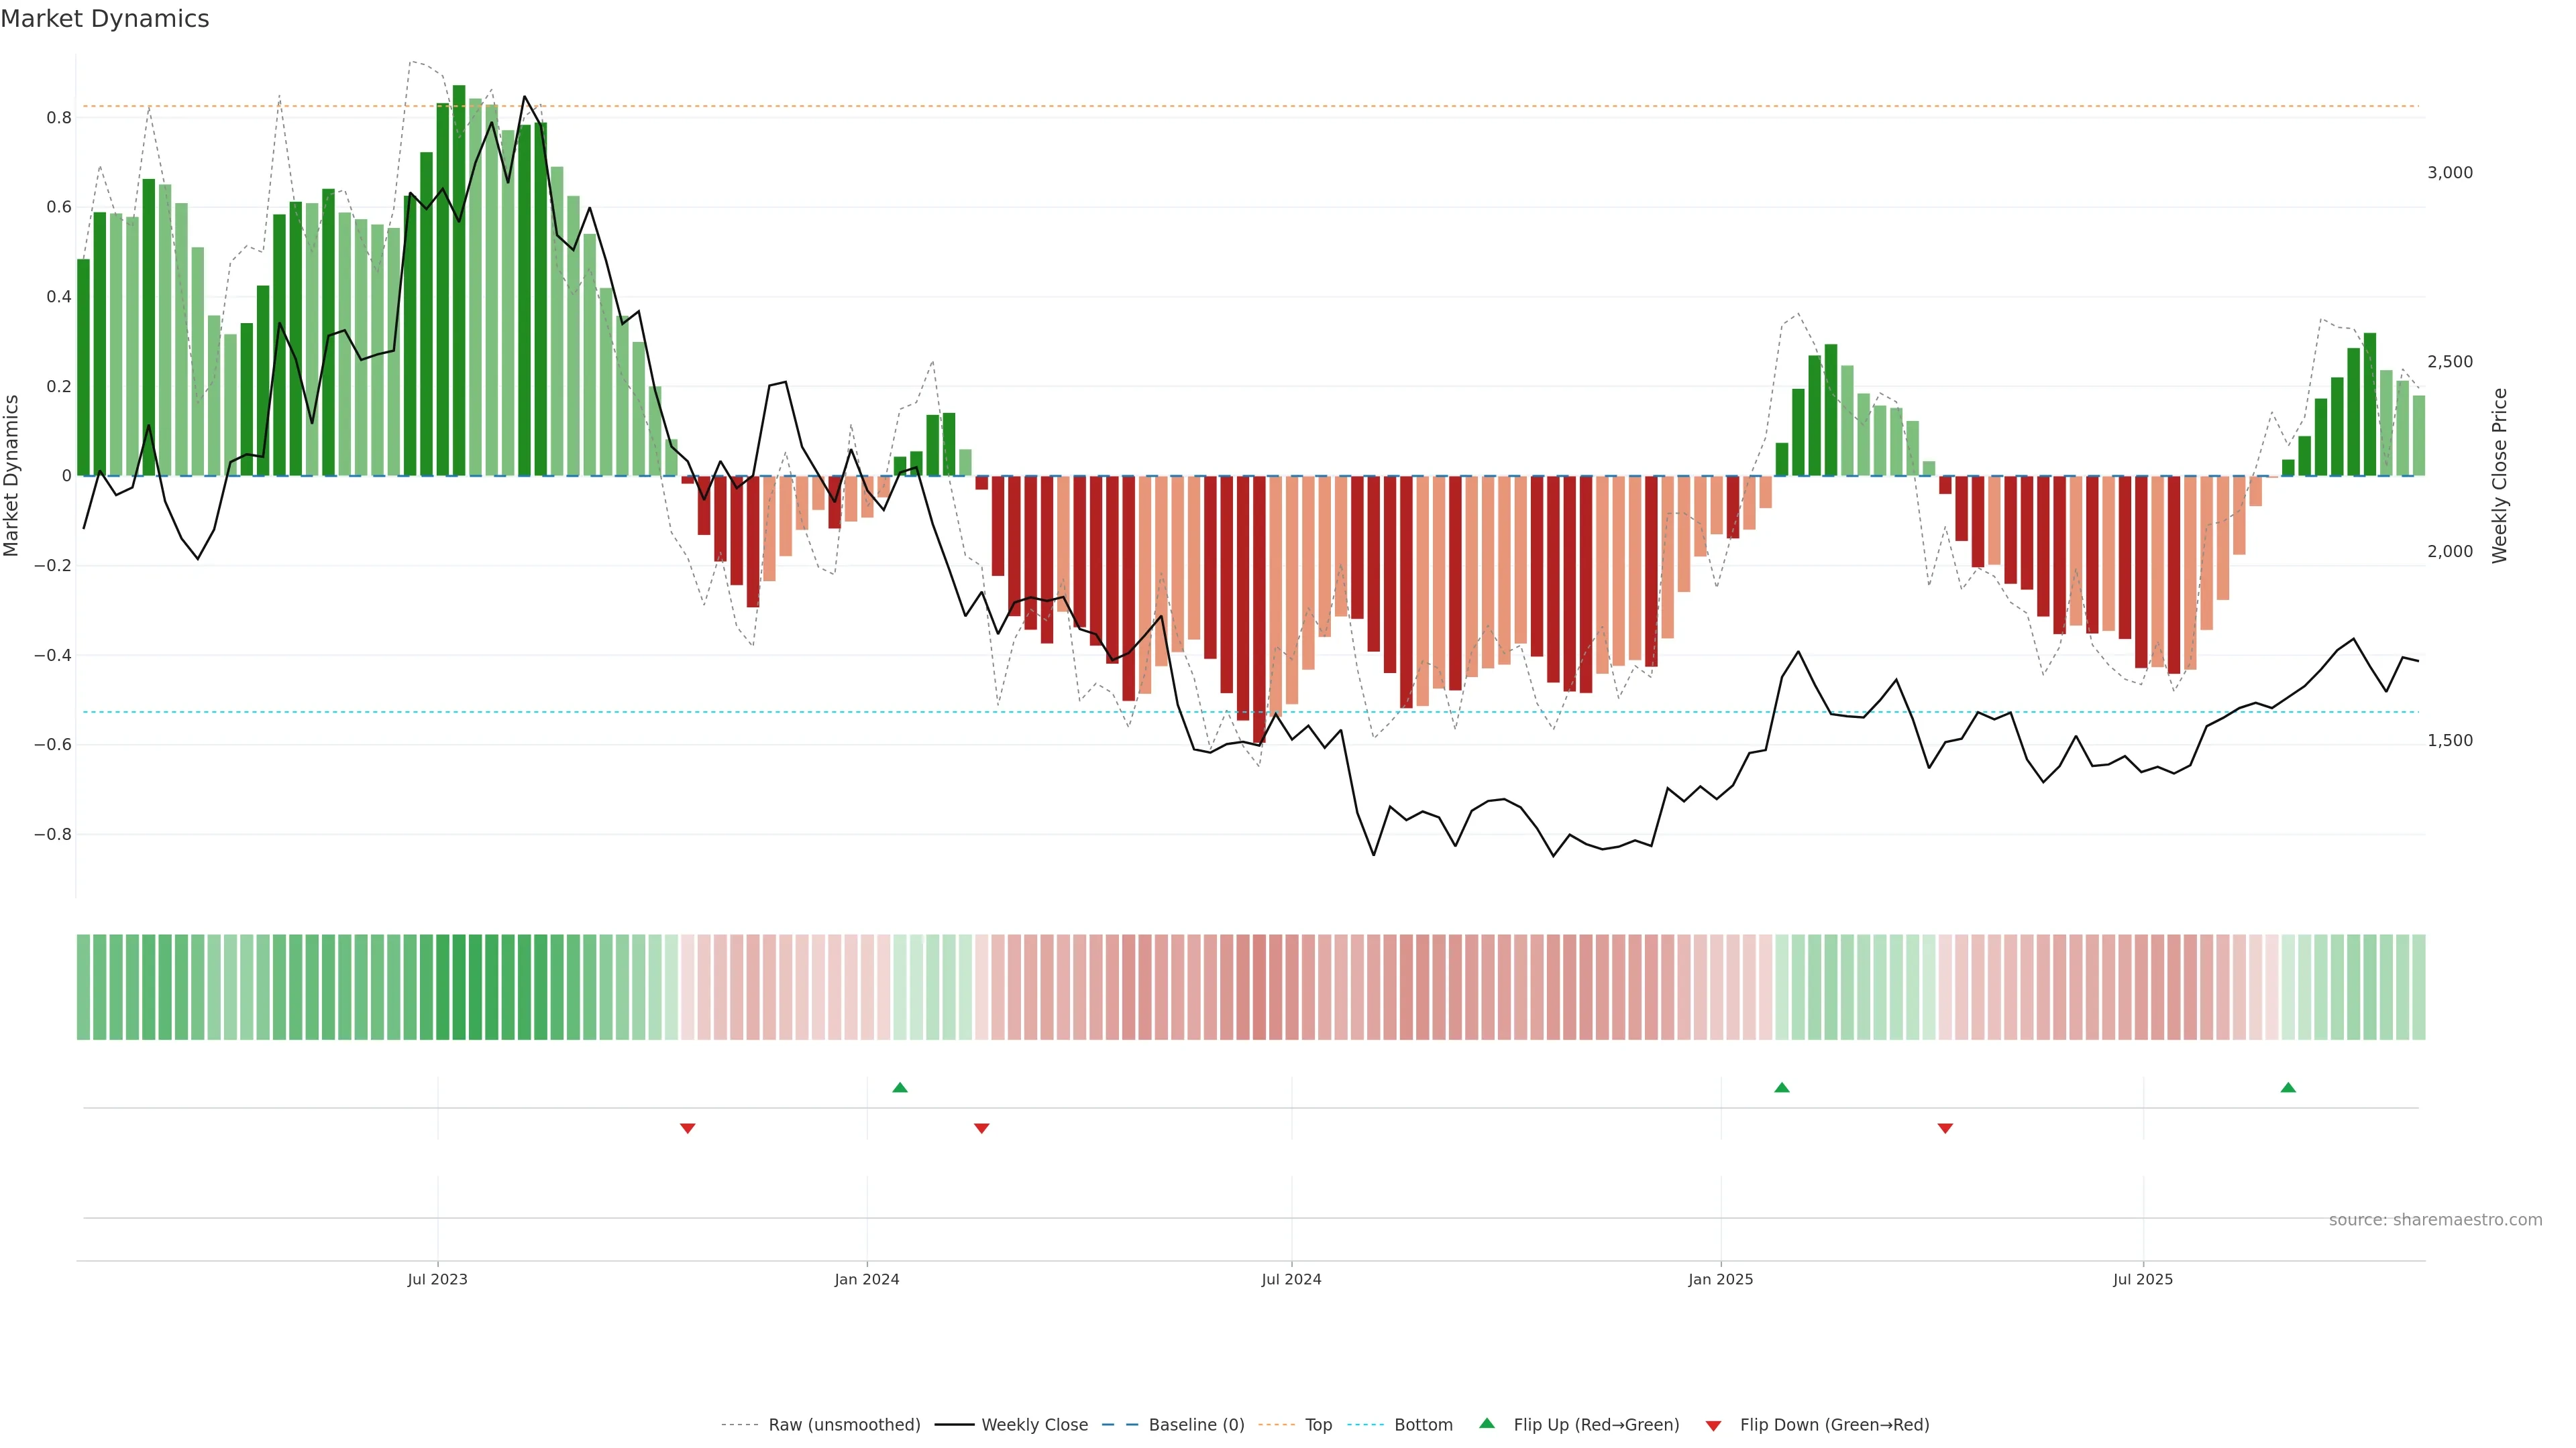
Task: Click the red Flip Down triangle just after Jan 2024
Action: point(981,1128)
